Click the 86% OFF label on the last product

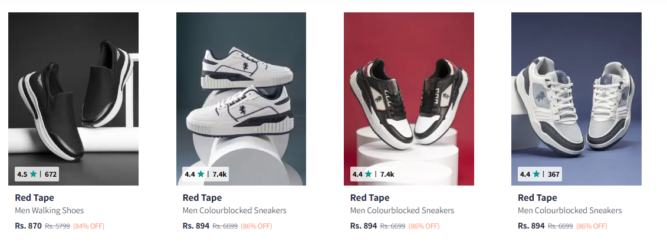(592, 226)
